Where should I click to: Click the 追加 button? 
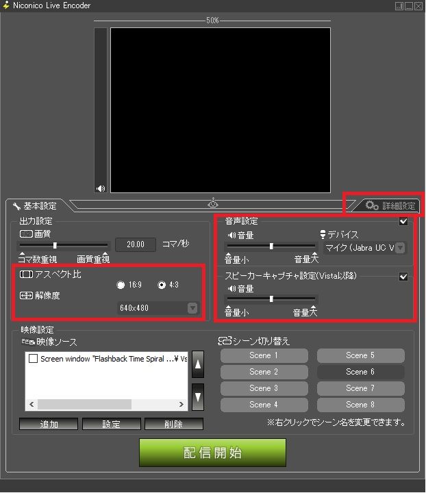click(x=49, y=424)
